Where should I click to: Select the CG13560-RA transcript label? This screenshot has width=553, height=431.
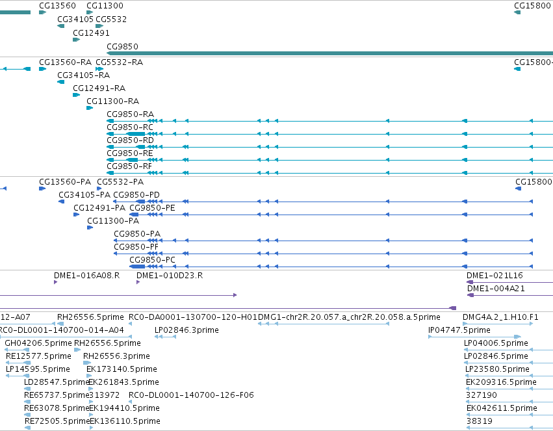65,62
